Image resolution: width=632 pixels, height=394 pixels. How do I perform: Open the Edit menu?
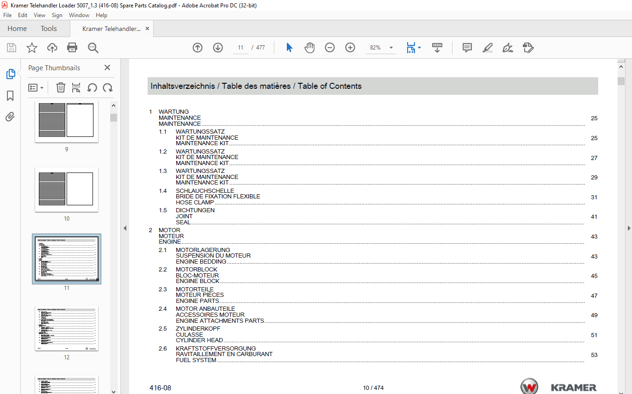23,15
